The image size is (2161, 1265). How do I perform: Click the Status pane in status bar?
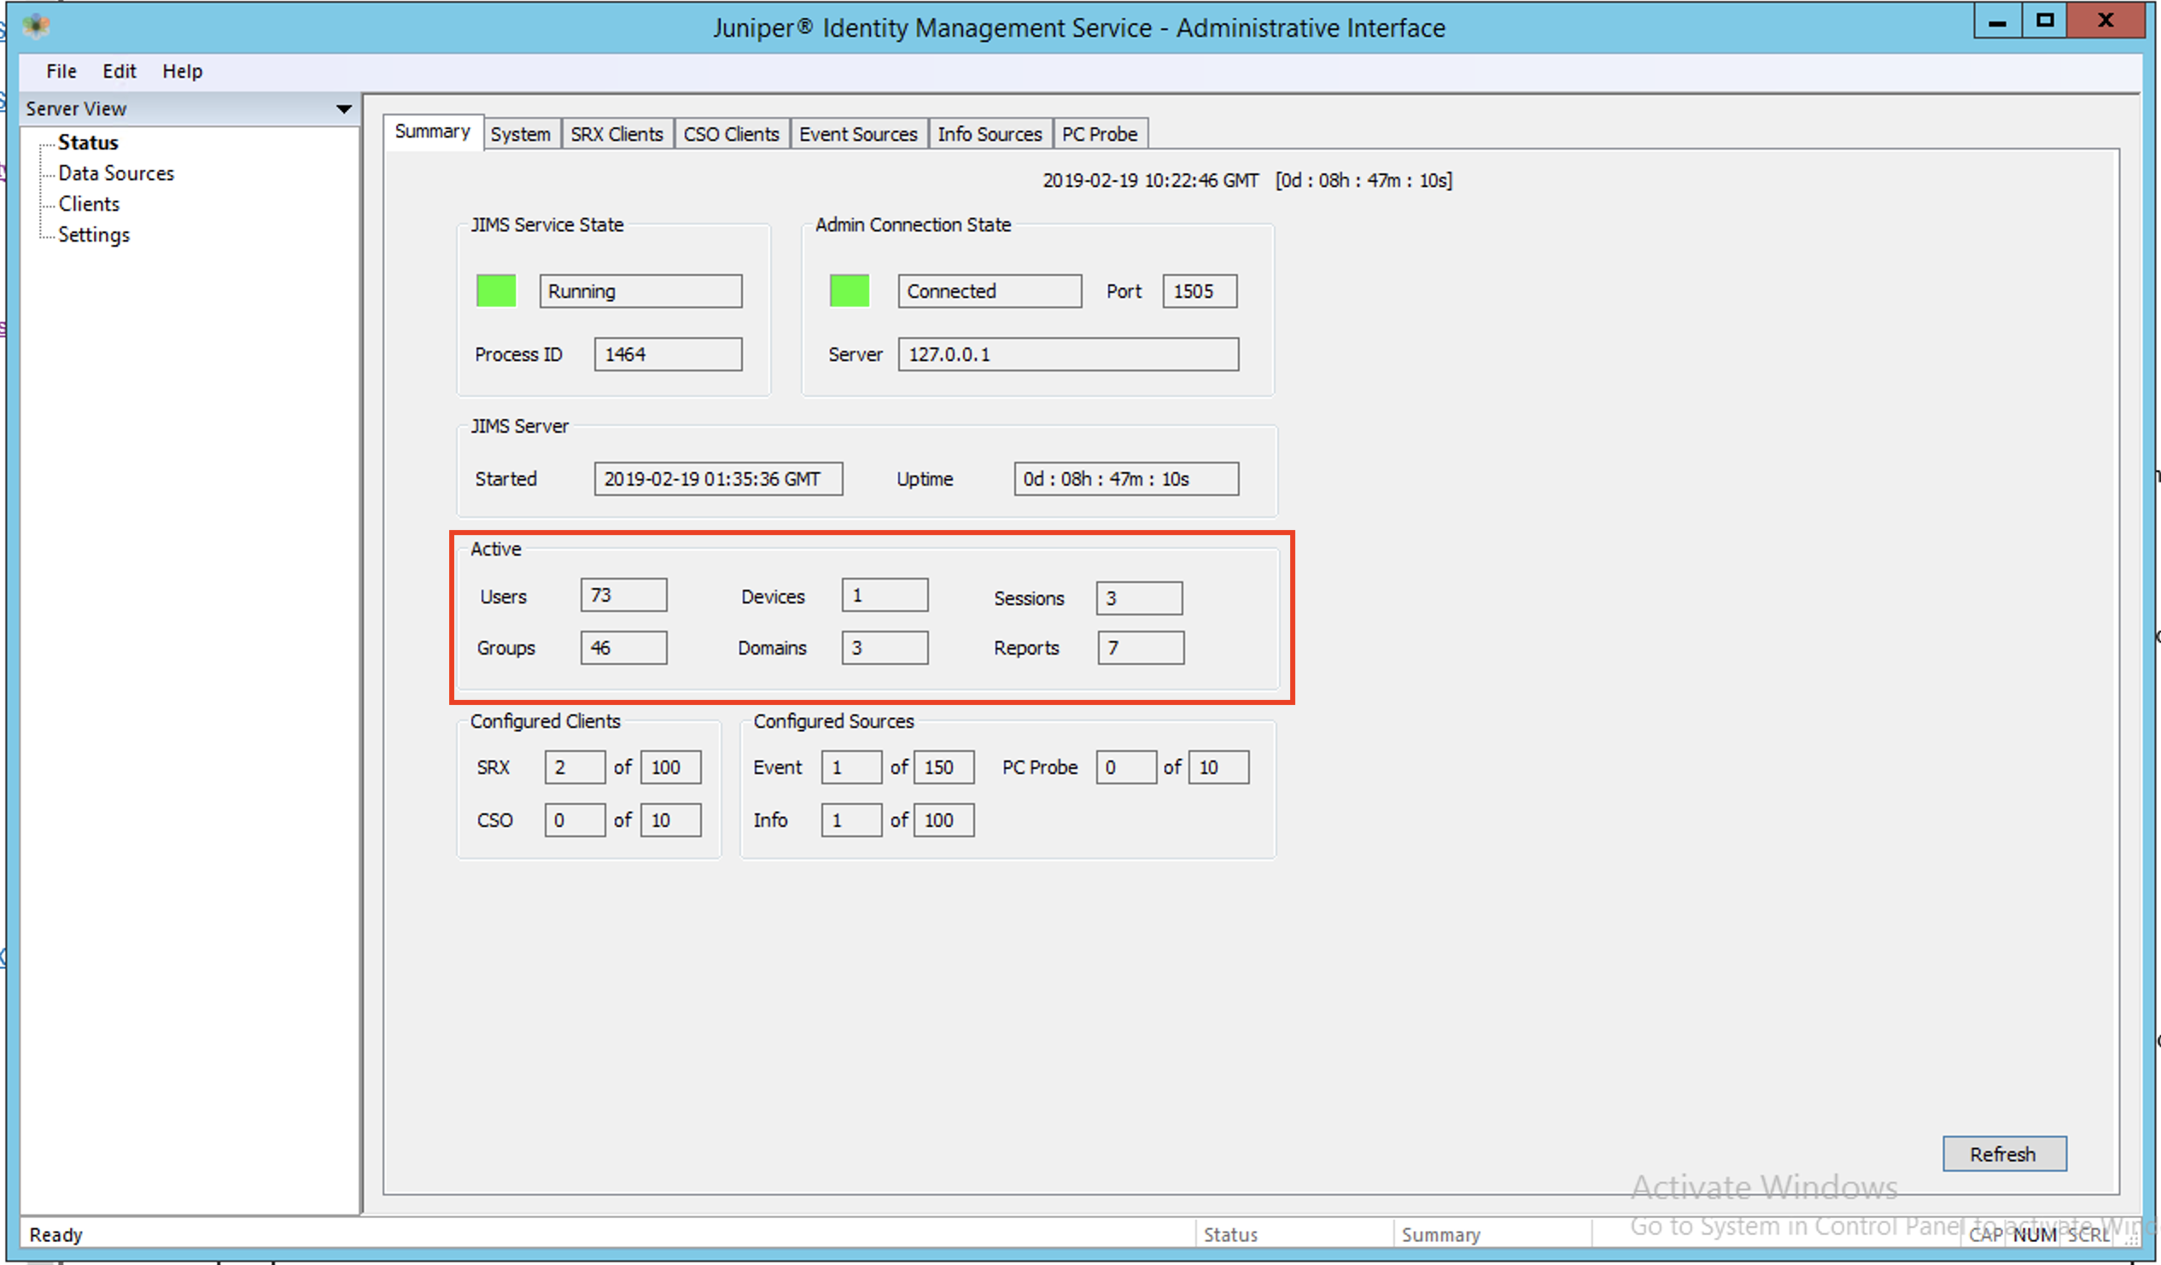[1294, 1234]
